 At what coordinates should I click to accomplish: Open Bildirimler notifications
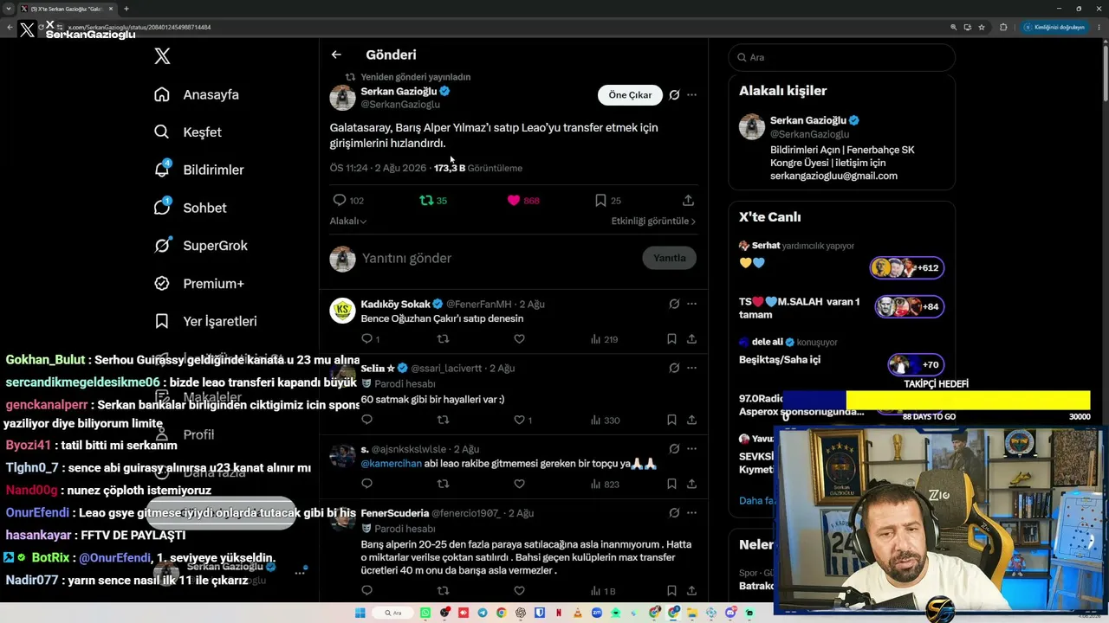pos(198,170)
